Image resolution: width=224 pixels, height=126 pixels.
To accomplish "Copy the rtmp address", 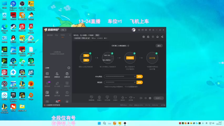I will coord(139,76).
